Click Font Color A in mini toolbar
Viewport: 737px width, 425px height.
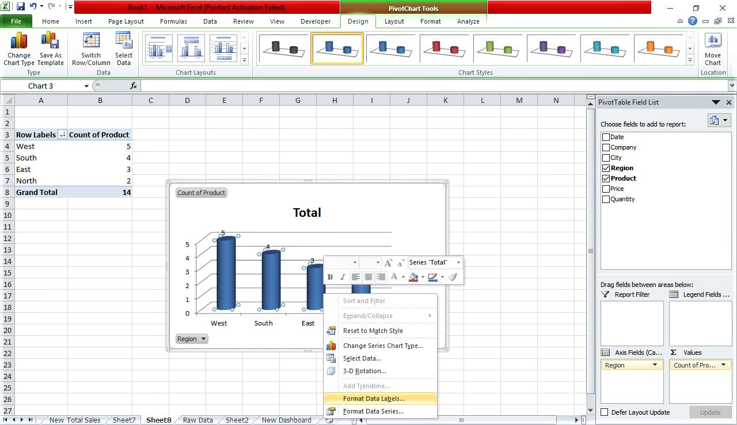point(394,277)
